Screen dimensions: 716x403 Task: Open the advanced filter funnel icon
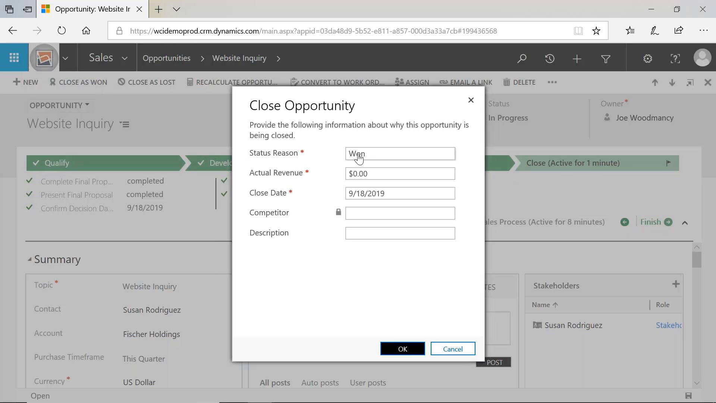pos(606,59)
